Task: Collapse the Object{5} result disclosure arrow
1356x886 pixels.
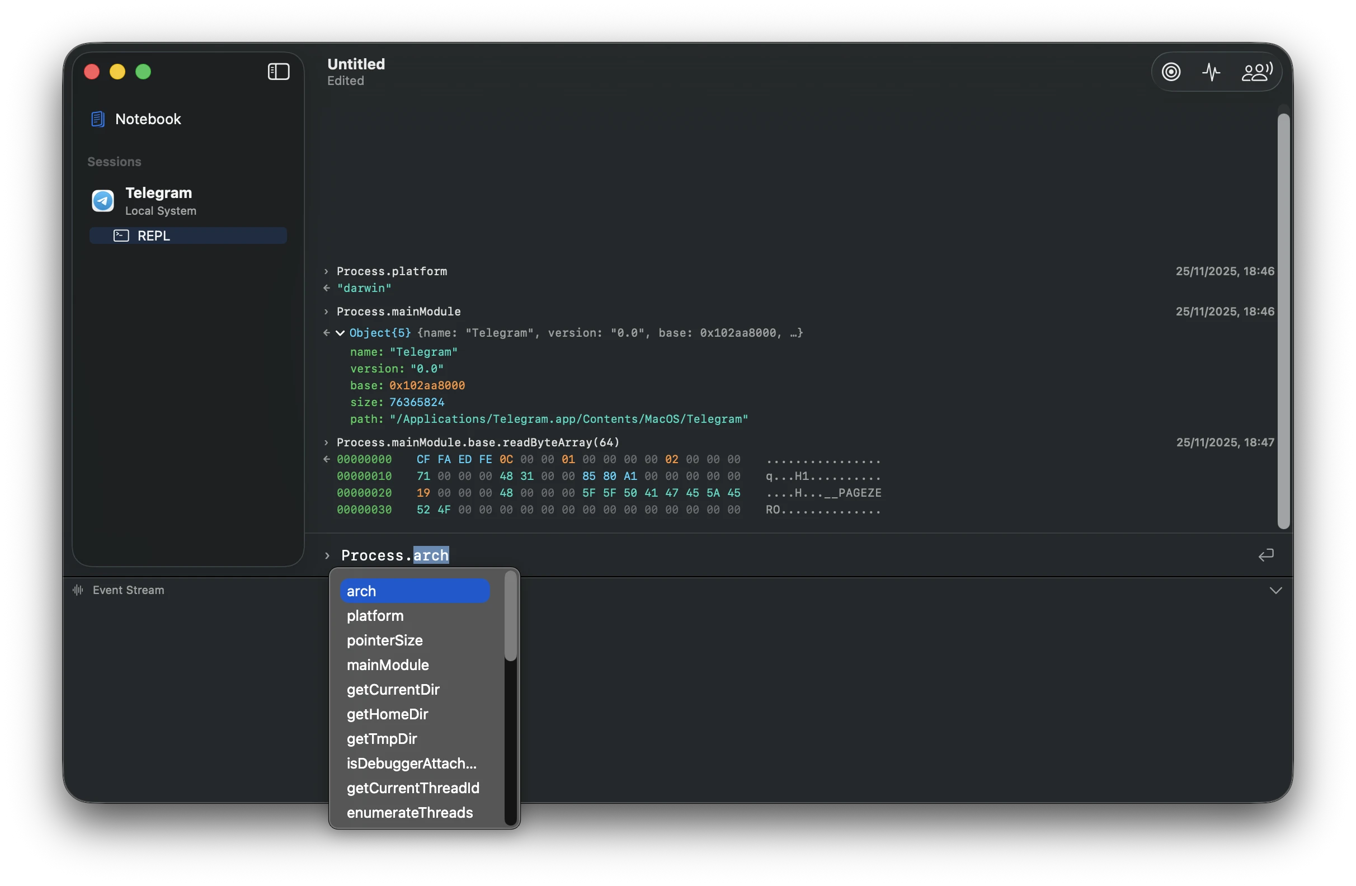Action: tap(340, 333)
